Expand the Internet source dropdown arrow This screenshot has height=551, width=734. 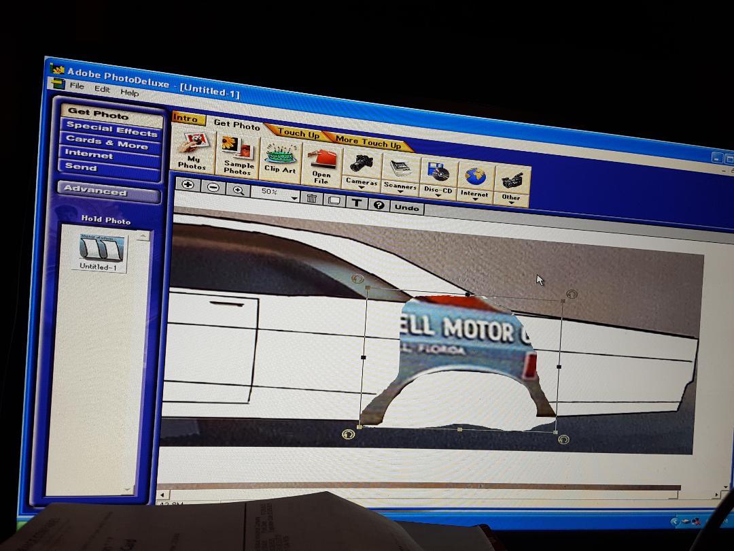pyautogui.click(x=474, y=199)
